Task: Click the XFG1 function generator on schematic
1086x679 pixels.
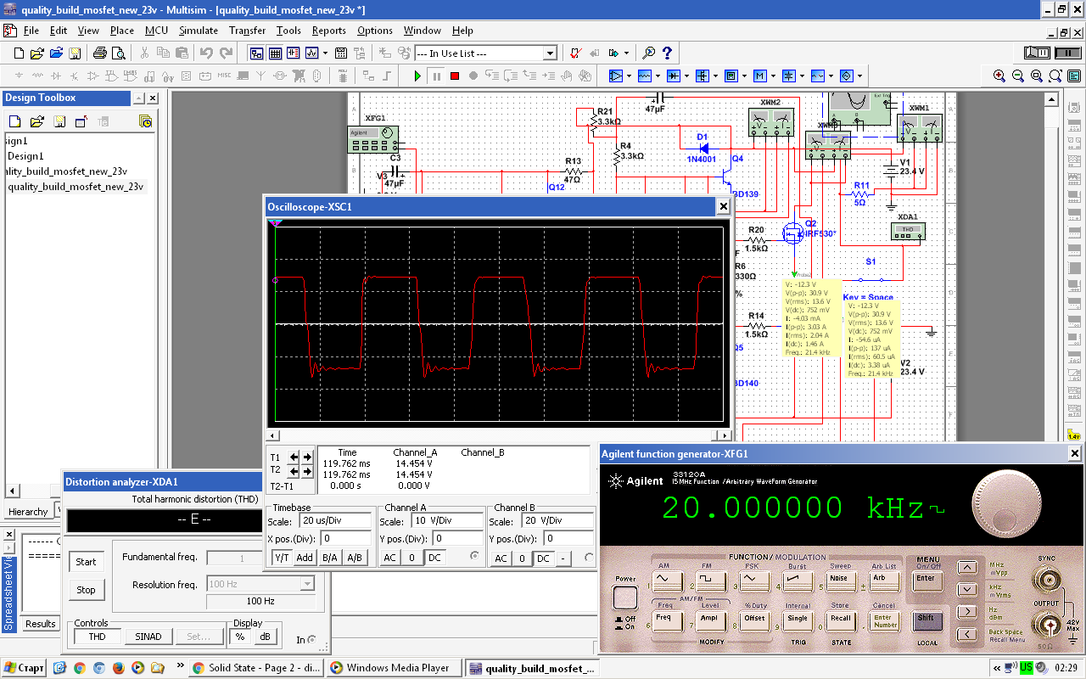Action: tap(373, 138)
